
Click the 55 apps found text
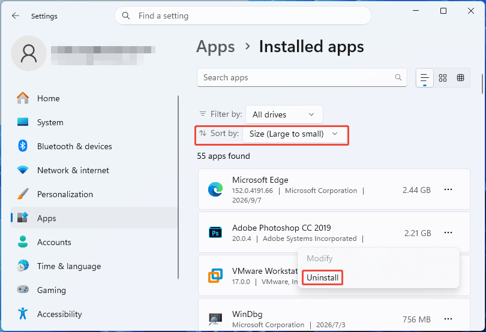click(x=223, y=156)
